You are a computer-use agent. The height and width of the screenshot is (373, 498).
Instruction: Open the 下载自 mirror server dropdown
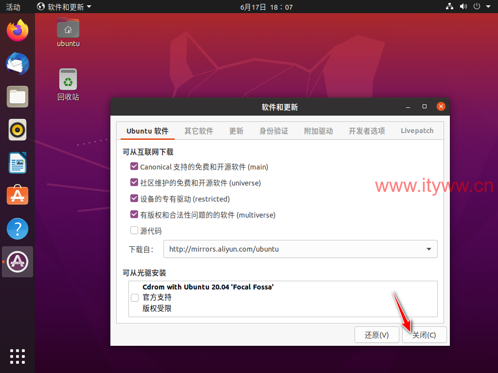click(301, 249)
